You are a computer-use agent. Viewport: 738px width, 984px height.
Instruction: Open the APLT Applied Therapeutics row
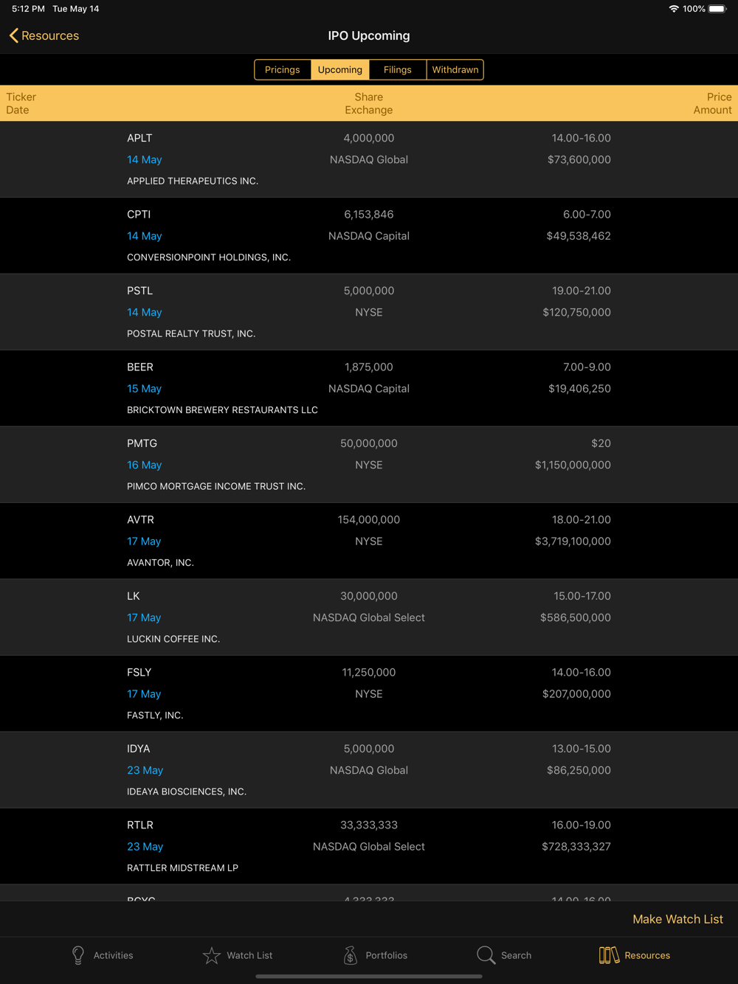point(369,159)
